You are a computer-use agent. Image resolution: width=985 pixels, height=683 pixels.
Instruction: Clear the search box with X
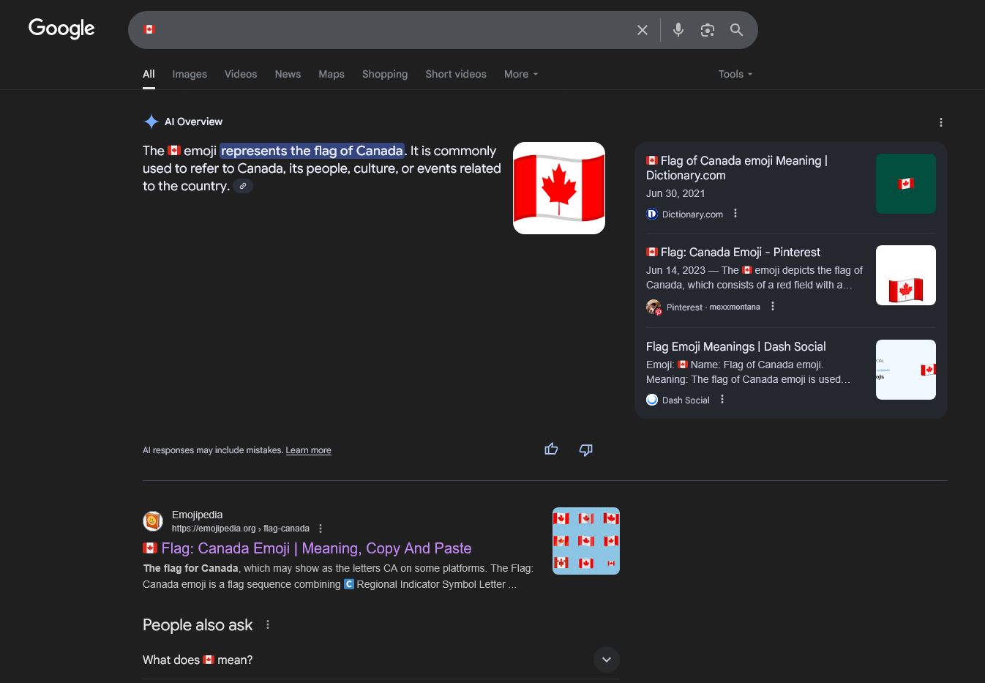pyautogui.click(x=643, y=30)
